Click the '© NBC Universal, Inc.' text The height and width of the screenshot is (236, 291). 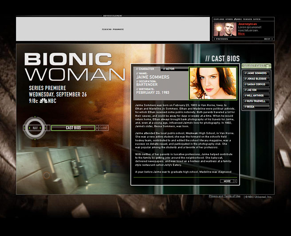click(259, 197)
